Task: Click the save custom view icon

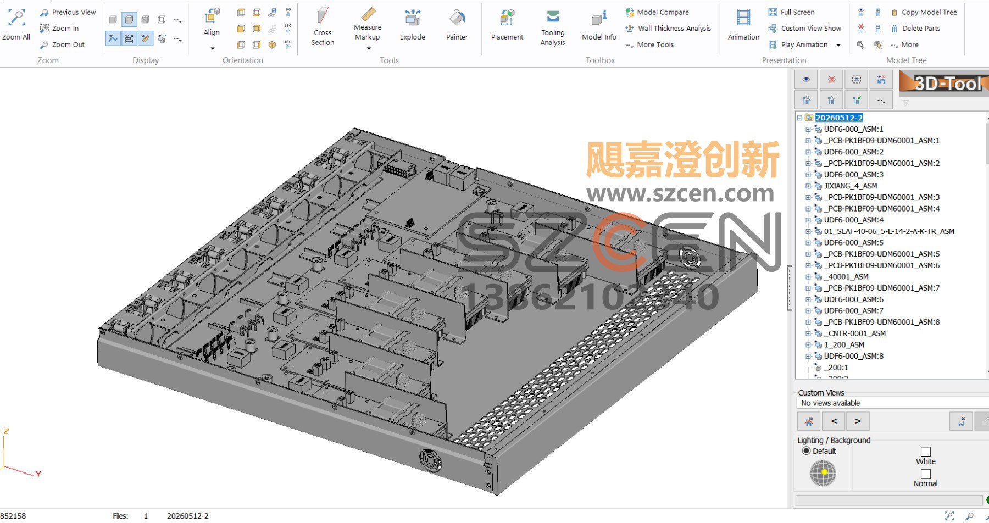Action: point(961,421)
